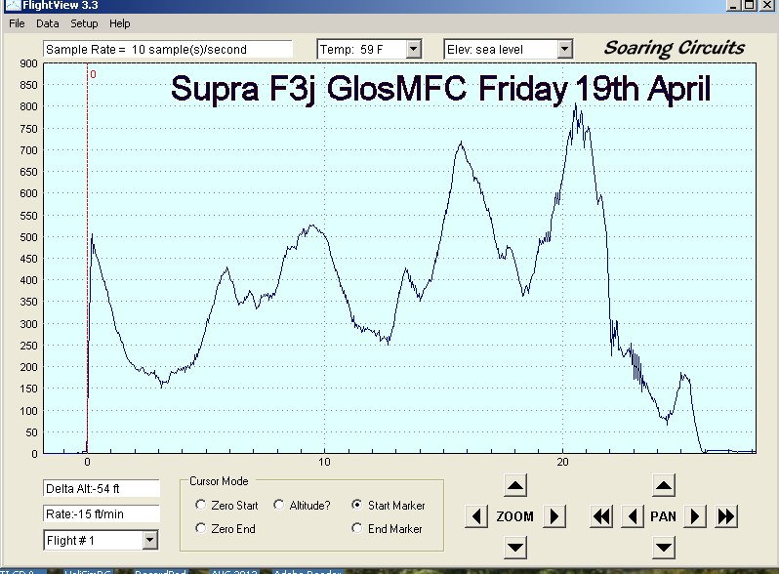Pan right one step with single arrow
This screenshot has height=574, width=779.
[695, 516]
